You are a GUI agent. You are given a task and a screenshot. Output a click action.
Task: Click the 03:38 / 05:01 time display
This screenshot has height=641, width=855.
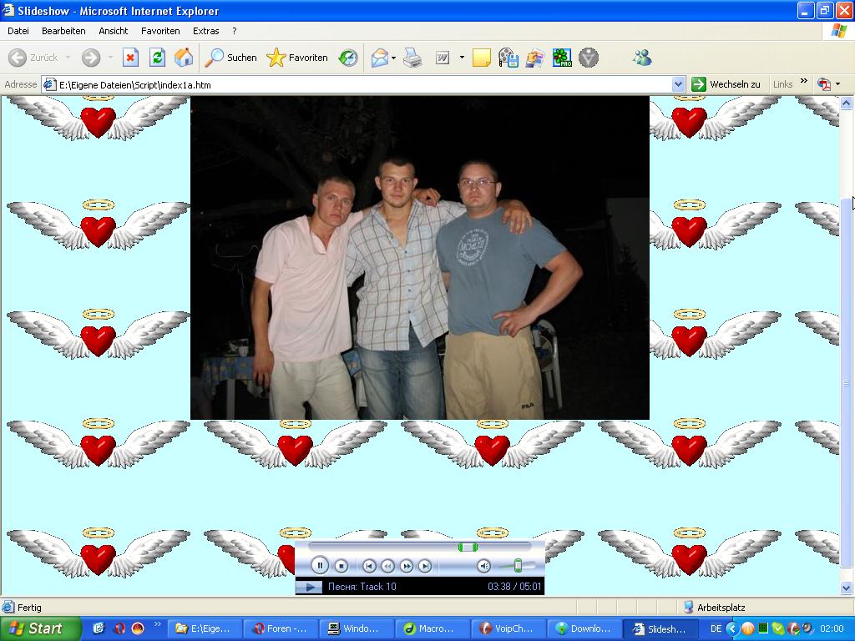click(514, 587)
